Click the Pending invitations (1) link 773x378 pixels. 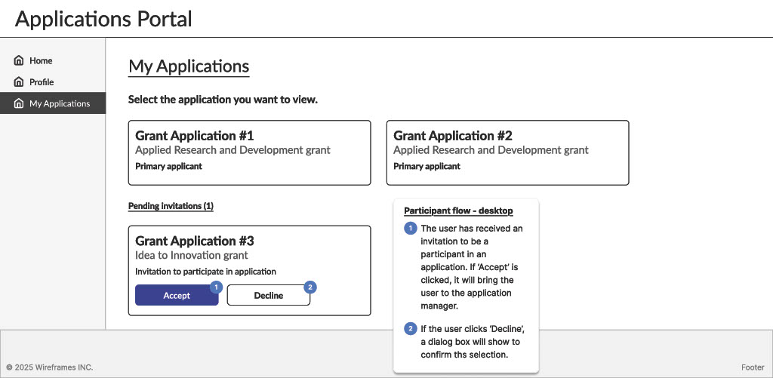tap(171, 206)
